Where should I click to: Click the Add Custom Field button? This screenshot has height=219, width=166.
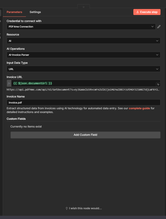pos(85,135)
